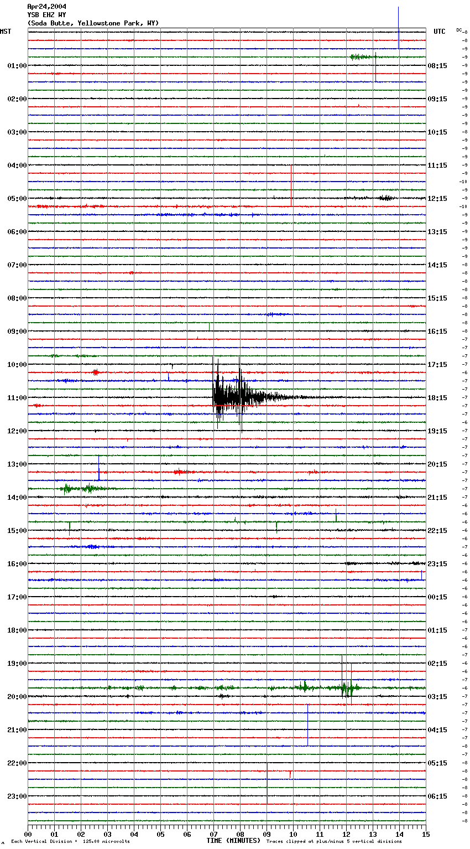Click the 05:15 UTC time label
The height and width of the screenshot is (849, 470).
click(437, 763)
